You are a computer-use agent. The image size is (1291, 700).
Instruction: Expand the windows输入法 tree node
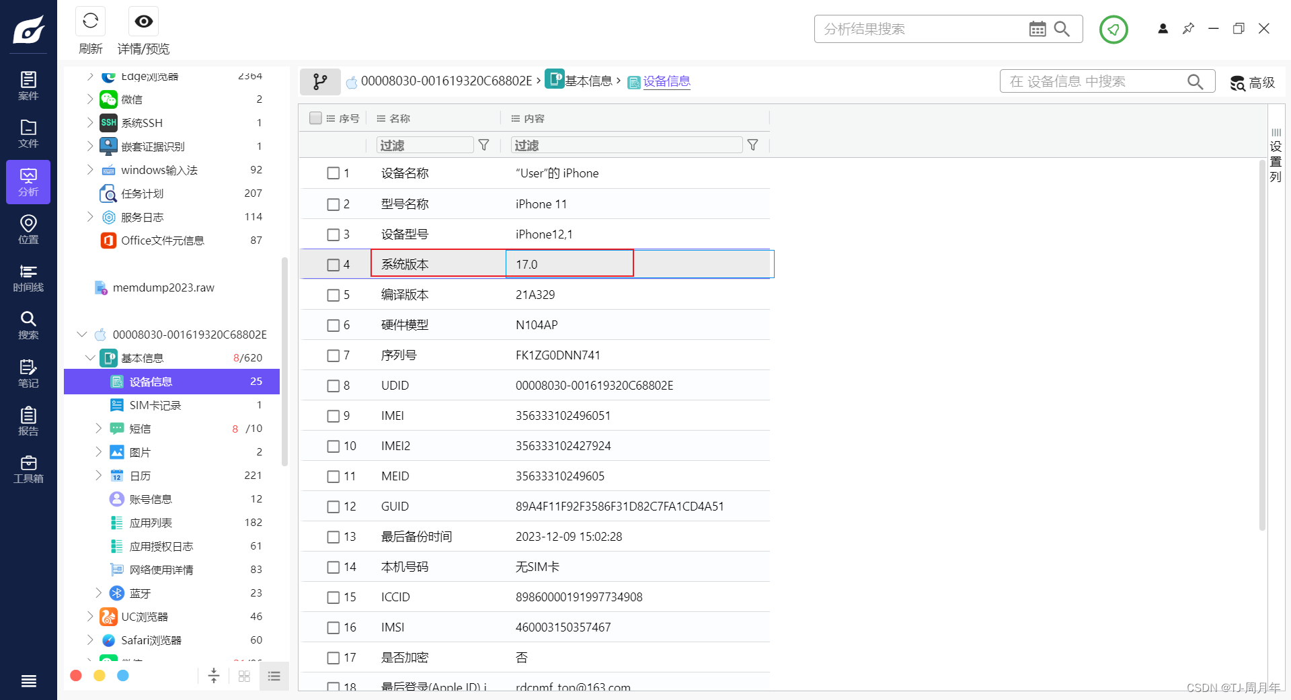90,170
